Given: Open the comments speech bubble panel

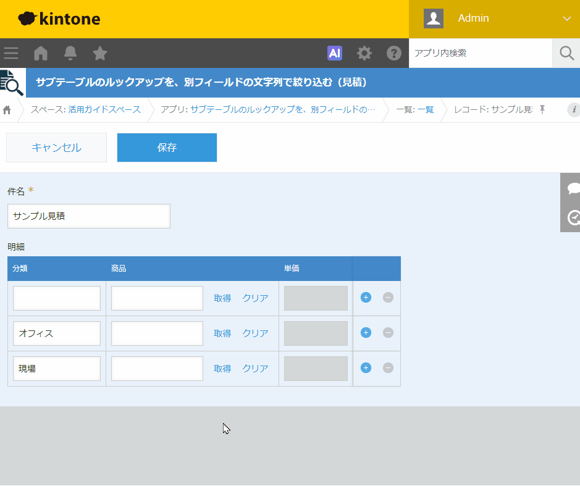Looking at the screenshot, I should coord(573,188).
